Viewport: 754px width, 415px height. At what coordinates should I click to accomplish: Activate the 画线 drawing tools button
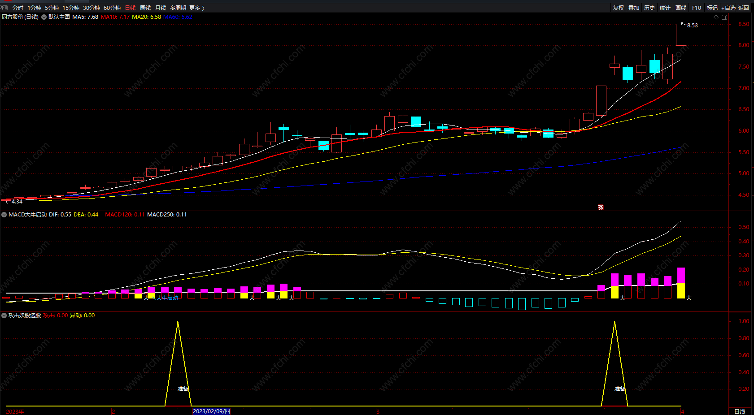681,8
